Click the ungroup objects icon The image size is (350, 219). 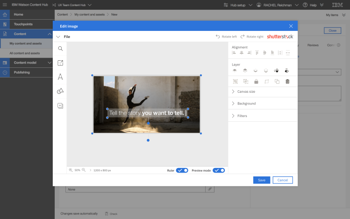tap(246, 81)
